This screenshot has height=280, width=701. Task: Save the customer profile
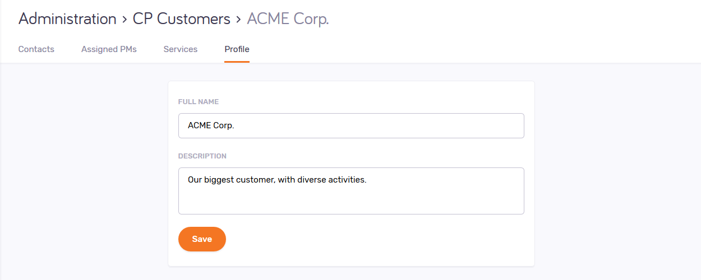click(202, 239)
